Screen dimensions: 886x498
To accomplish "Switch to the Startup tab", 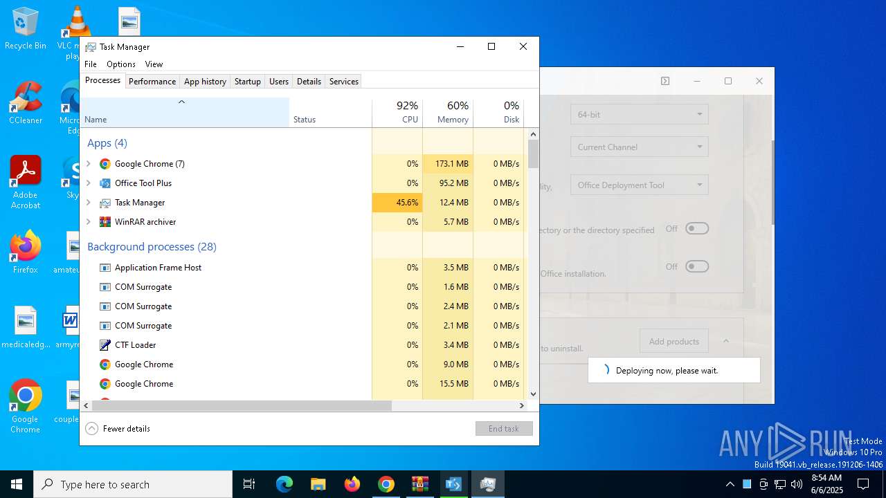I will pyautogui.click(x=247, y=82).
